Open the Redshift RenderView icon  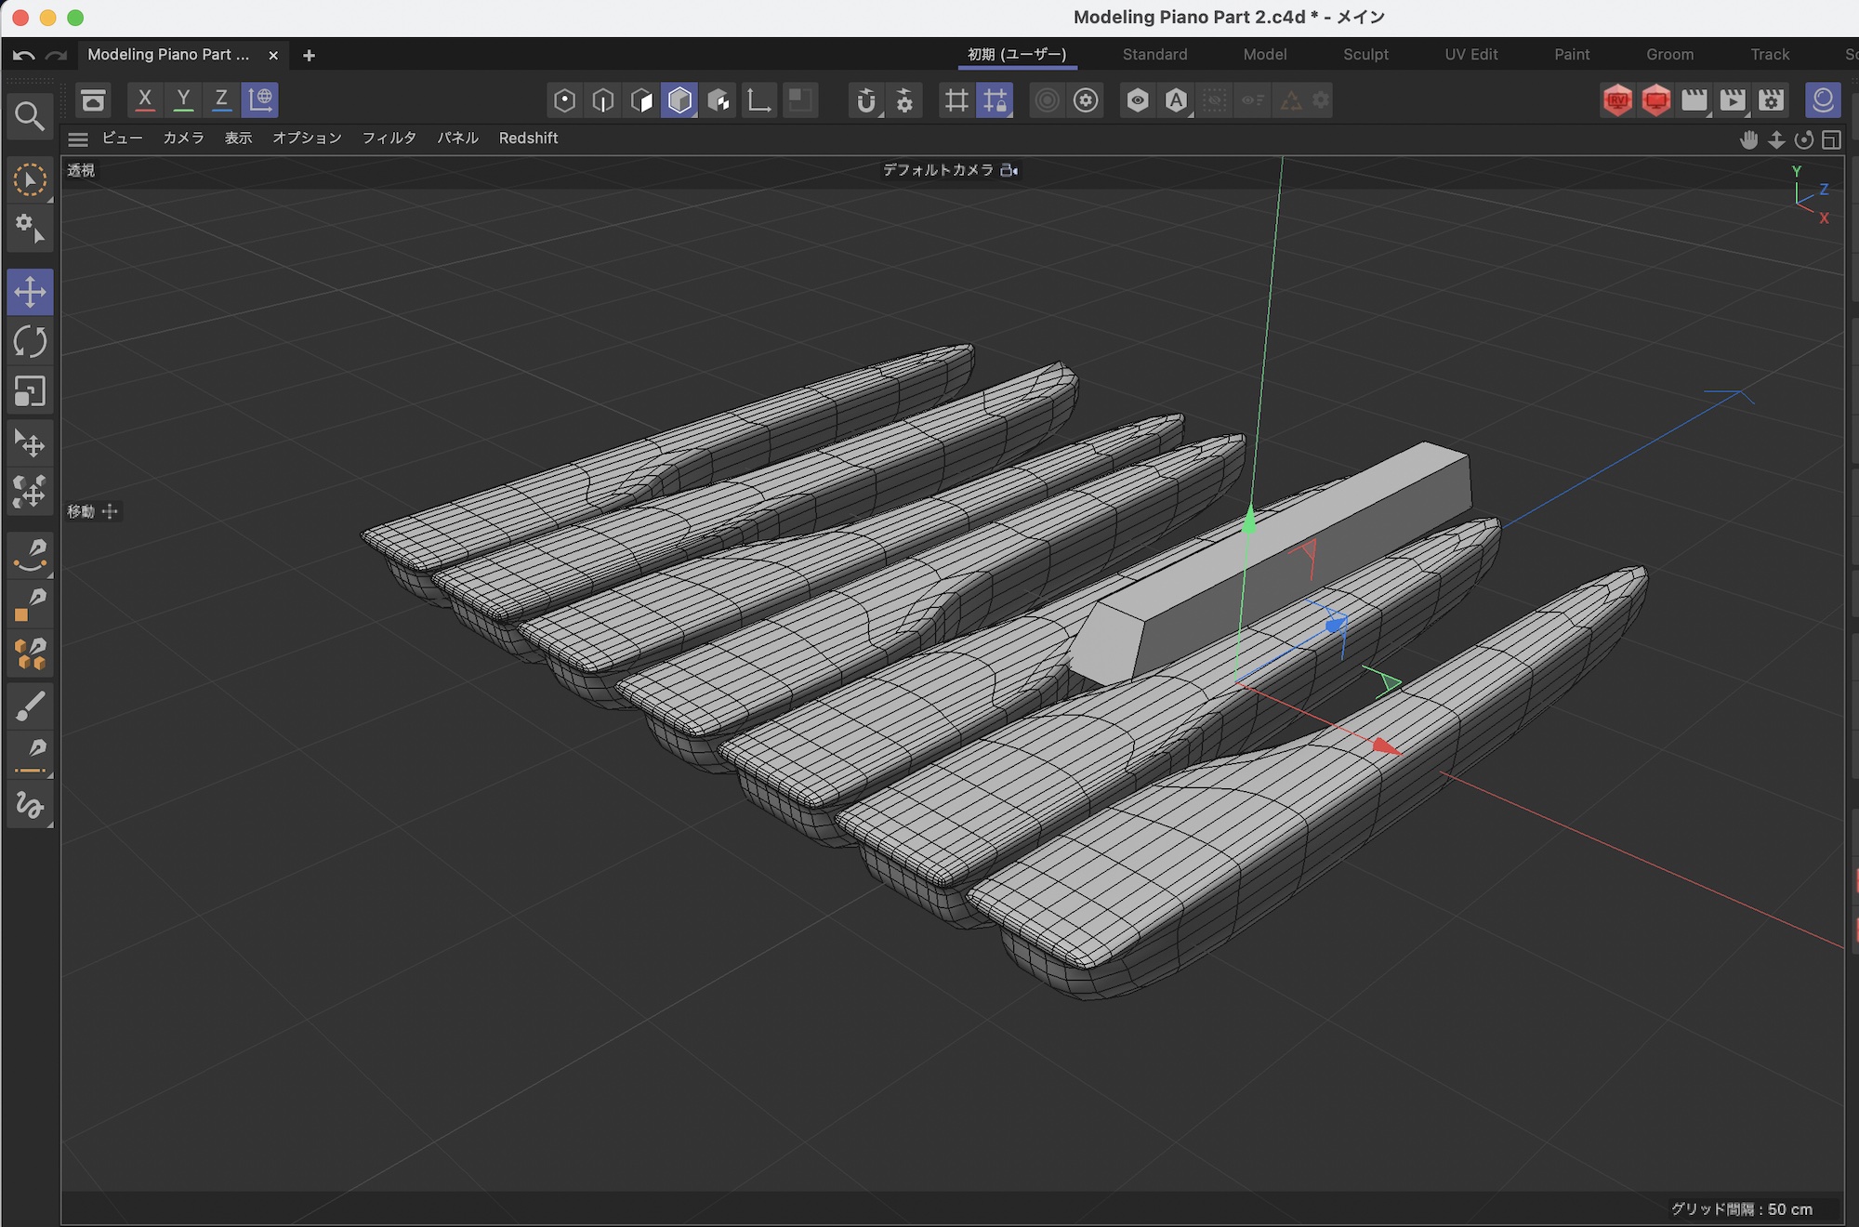[x=1617, y=100]
